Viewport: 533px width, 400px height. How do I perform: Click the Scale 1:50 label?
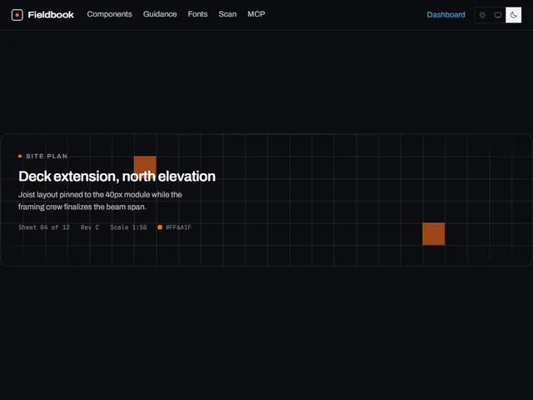[x=128, y=227]
